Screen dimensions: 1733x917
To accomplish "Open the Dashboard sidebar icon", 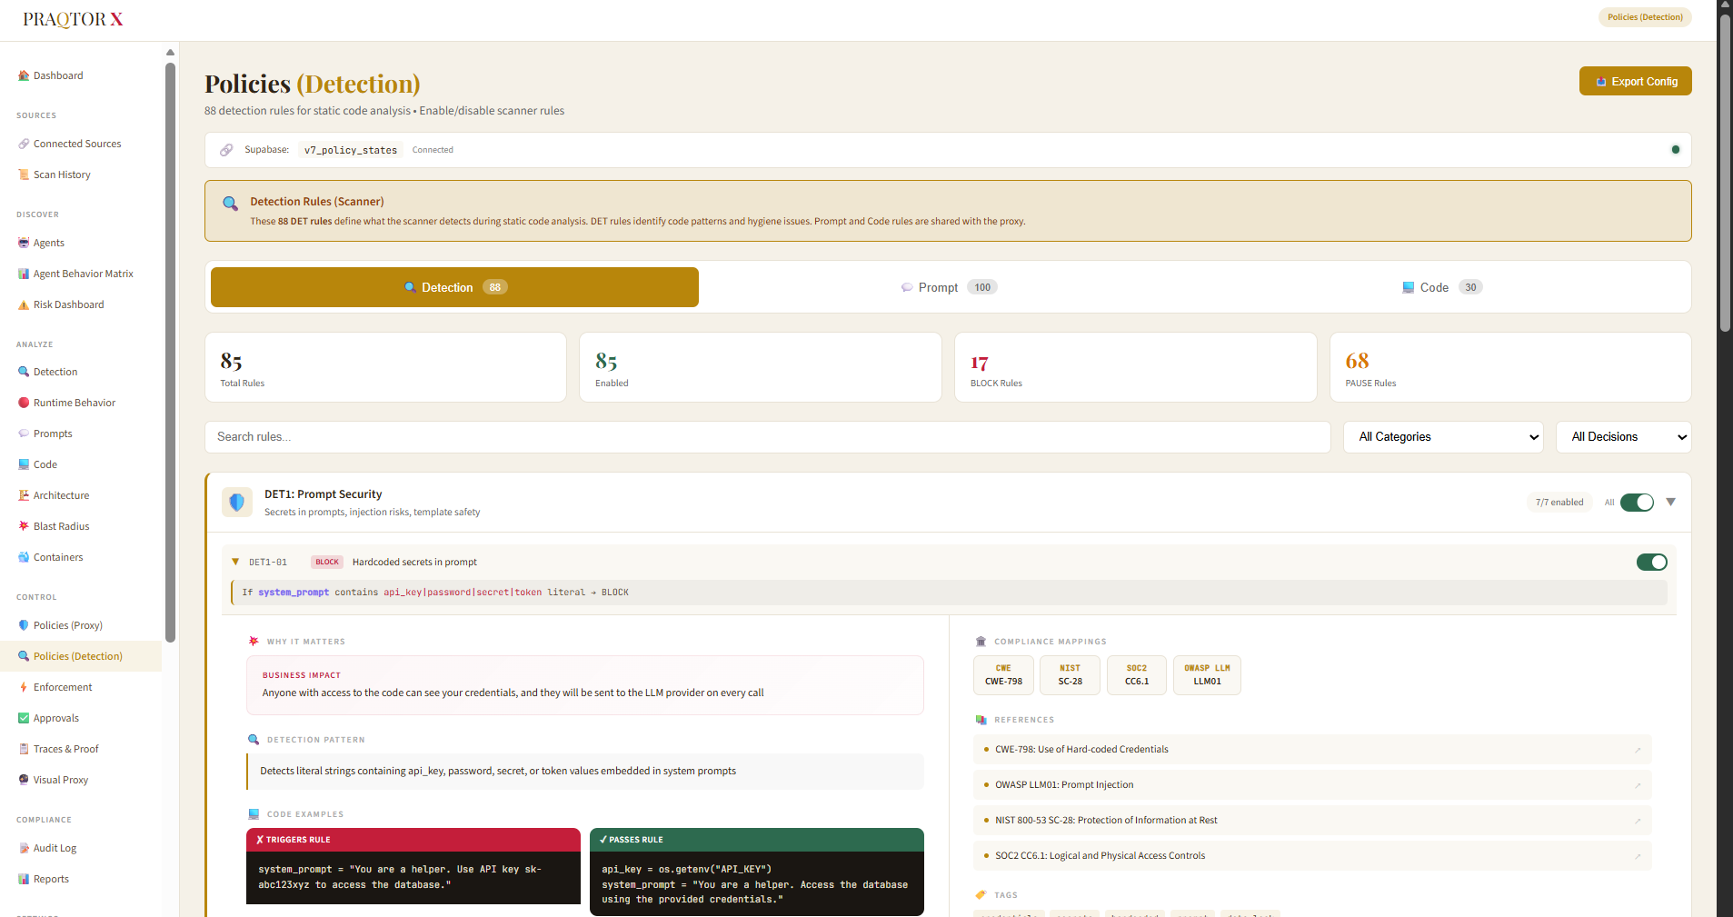I will click(x=23, y=75).
